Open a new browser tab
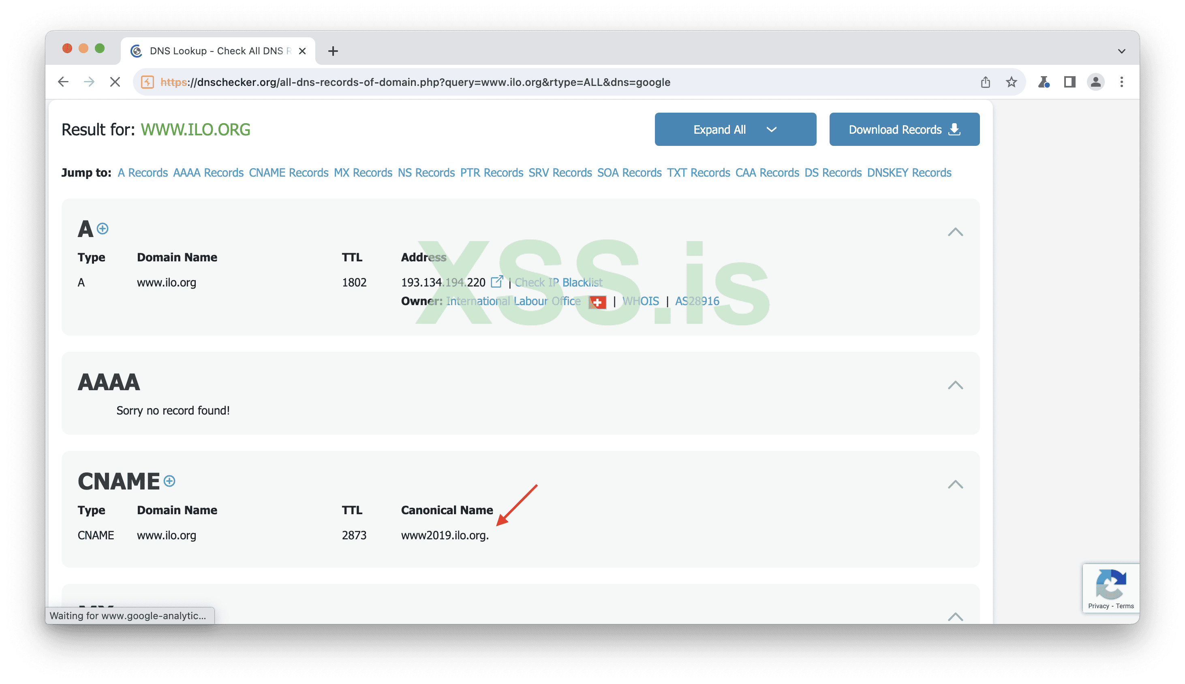1185x684 pixels. click(333, 51)
